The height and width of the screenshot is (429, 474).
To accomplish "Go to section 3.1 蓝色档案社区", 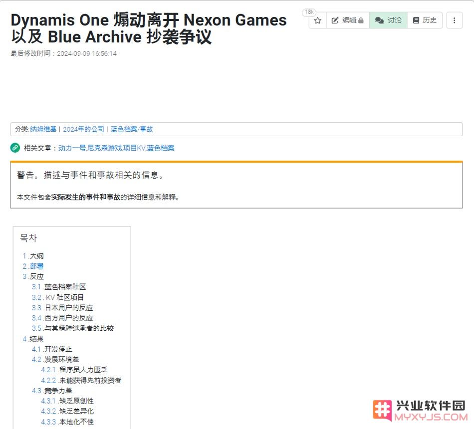I will 59,287.
